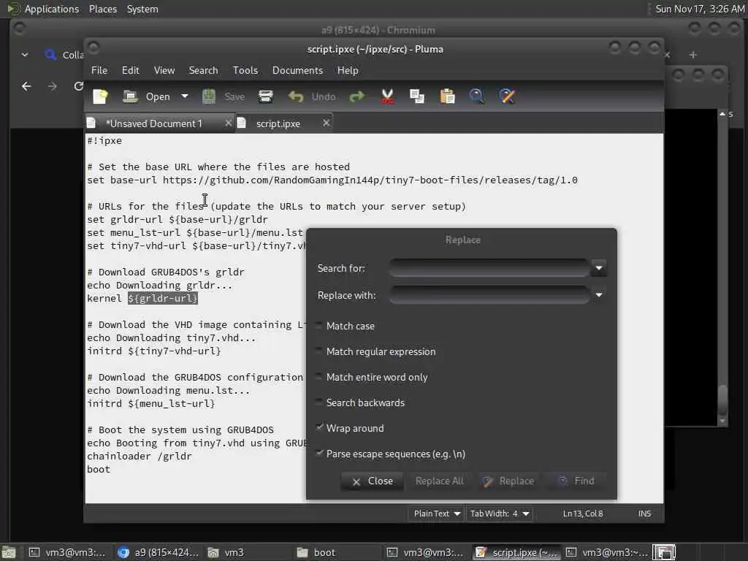Viewport: 748px width, 561px height.
Task: Create a new document with toolbar icon
Action: point(100,97)
